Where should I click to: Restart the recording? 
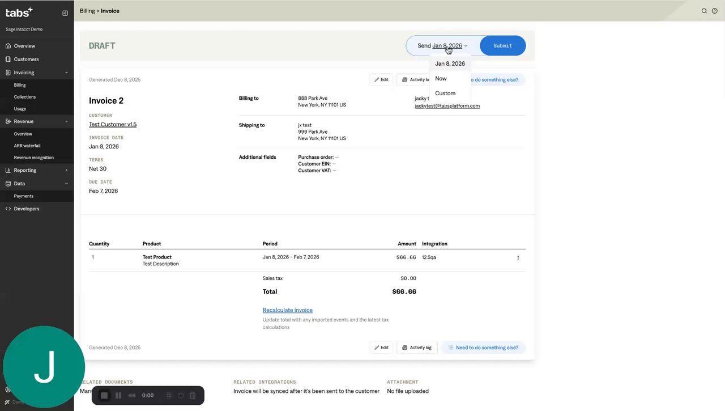(181, 396)
